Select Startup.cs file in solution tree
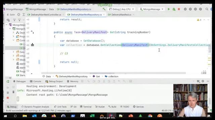The height and width of the screenshot is (120, 215). [x=21, y=75]
